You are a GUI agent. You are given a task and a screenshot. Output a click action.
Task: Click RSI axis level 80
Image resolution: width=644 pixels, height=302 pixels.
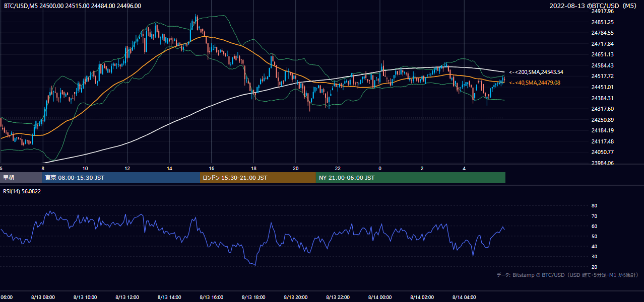(594, 206)
